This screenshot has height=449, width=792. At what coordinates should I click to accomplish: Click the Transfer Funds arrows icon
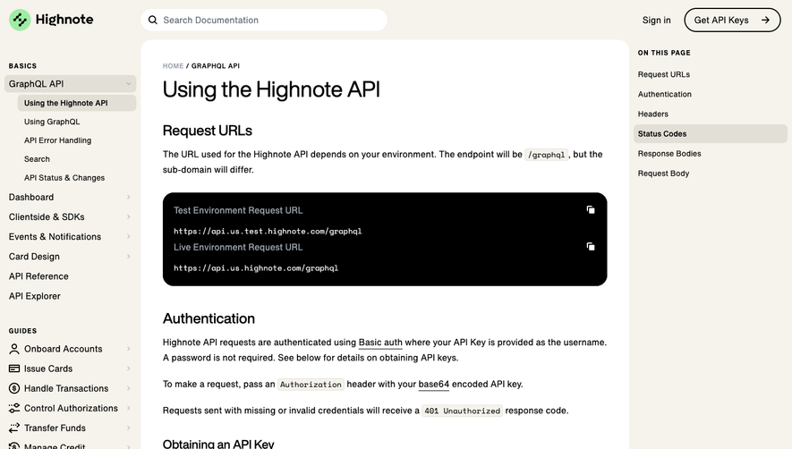(x=14, y=428)
